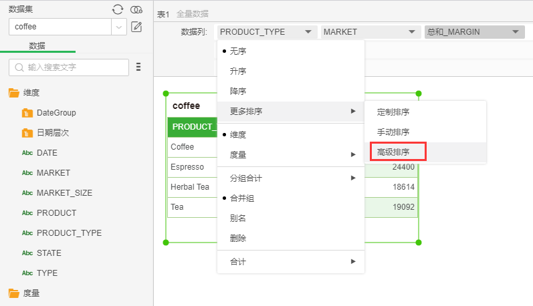The height and width of the screenshot is (306, 533).
Task: Click 别名 to set an alias
Action: pos(238,218)
